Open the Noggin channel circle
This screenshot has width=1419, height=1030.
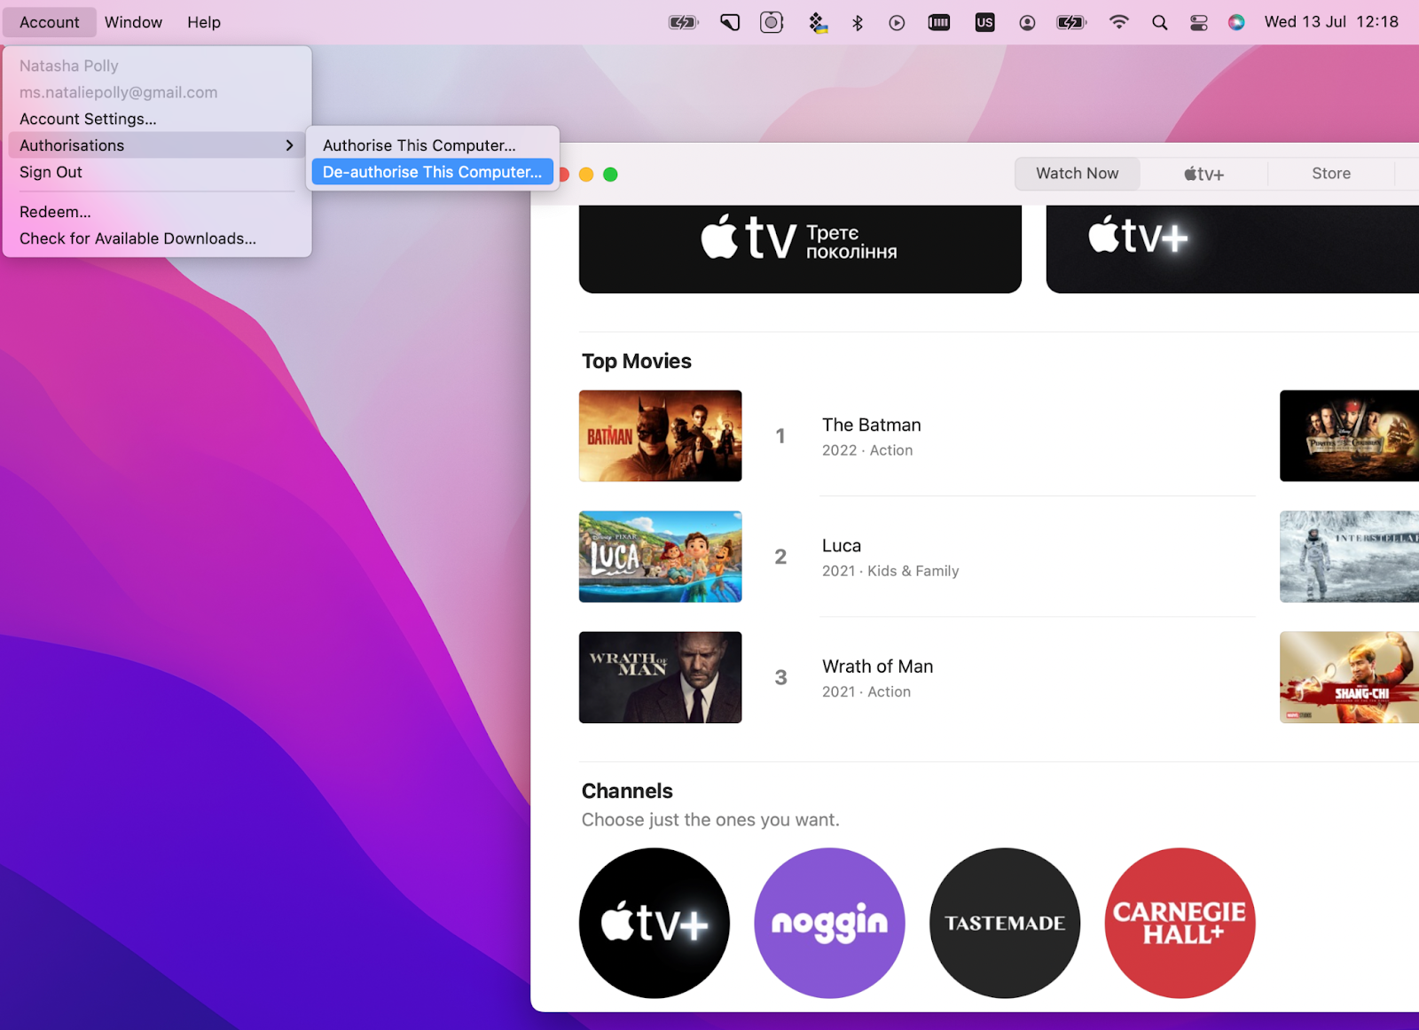pos(829,923)
